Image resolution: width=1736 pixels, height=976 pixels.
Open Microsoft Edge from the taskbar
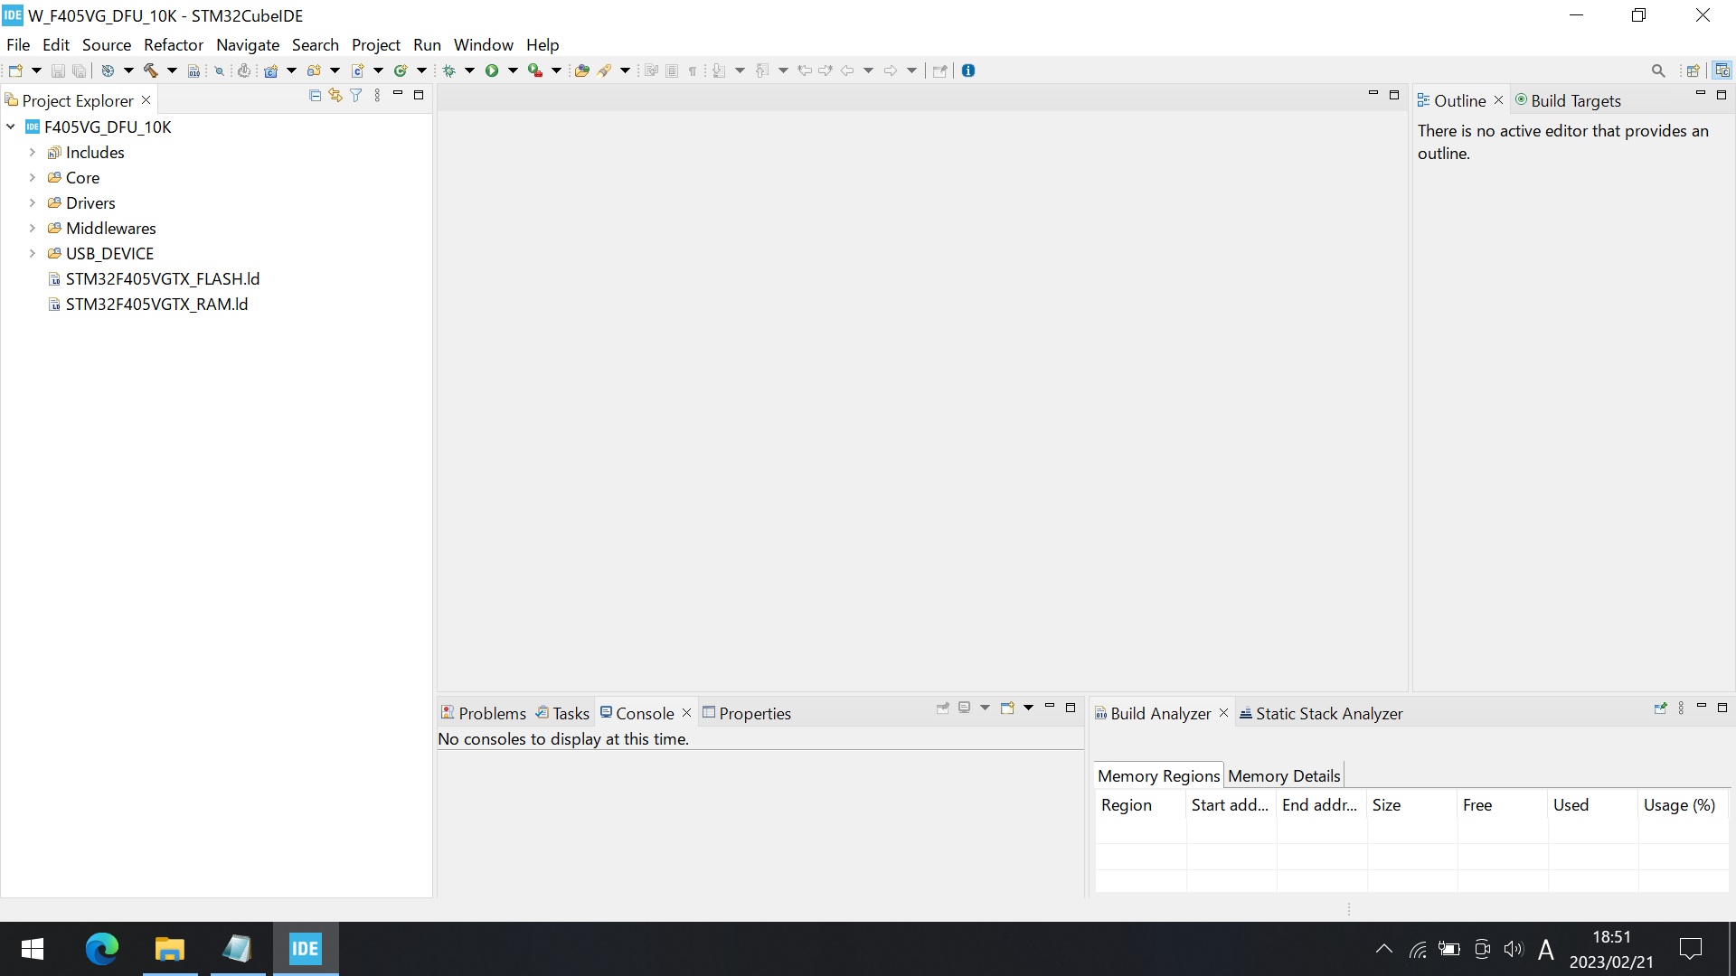pos(101,949)
